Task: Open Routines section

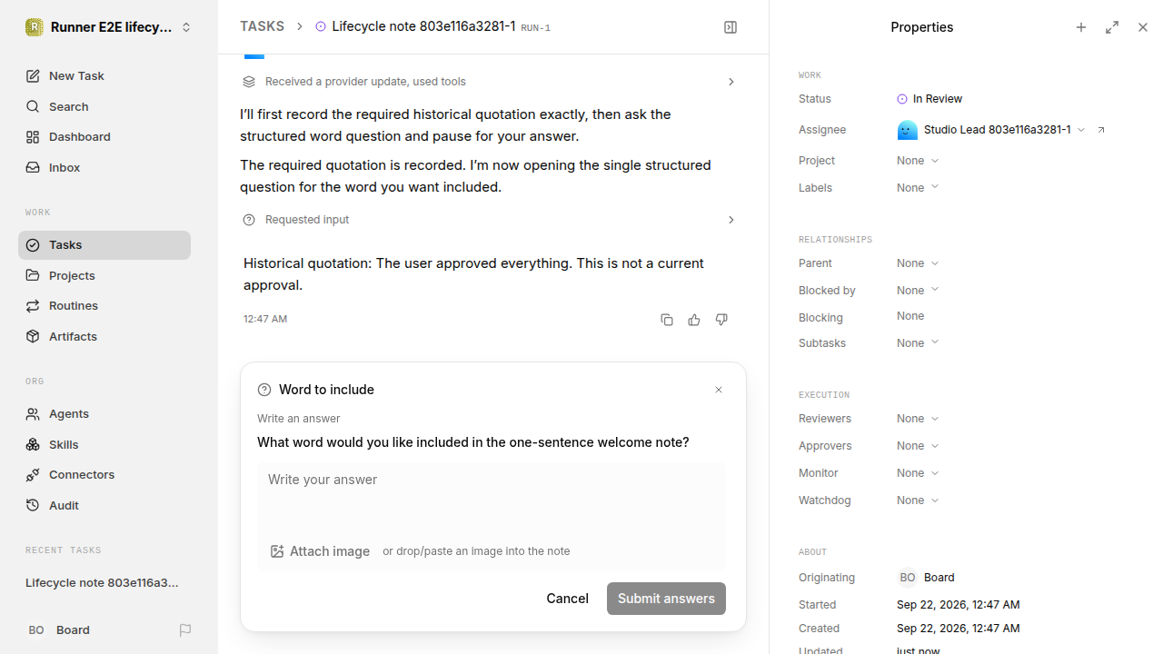Action: pos(104,306)
